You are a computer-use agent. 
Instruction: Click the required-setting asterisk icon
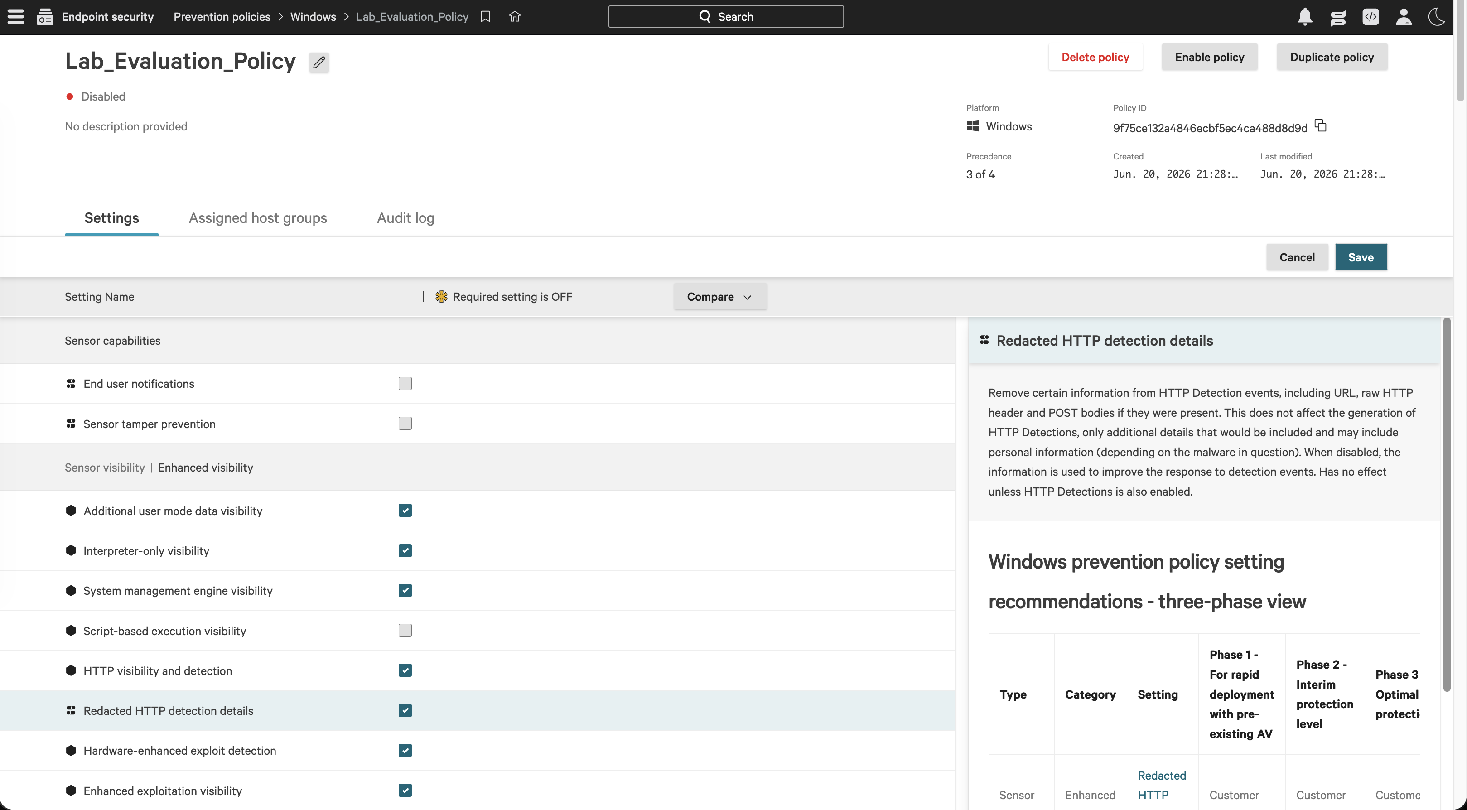[441, 297]
